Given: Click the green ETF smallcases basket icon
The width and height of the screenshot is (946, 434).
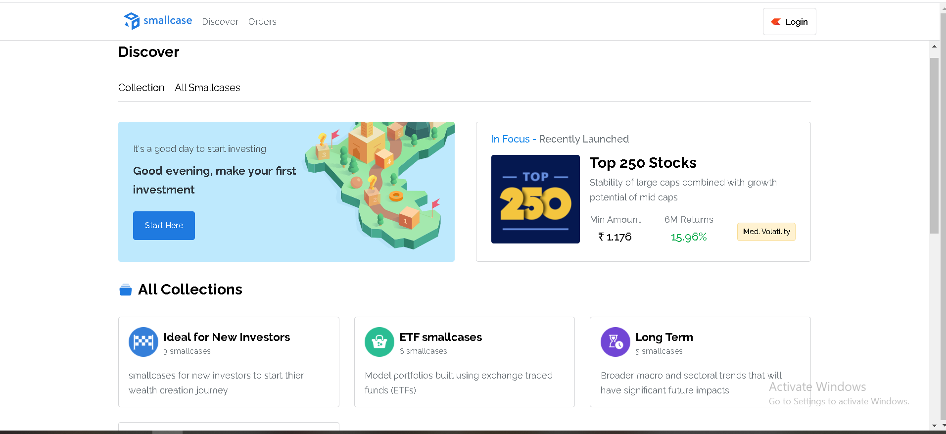Looking at the screenshot, I should [379, 342].
